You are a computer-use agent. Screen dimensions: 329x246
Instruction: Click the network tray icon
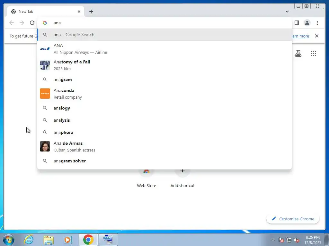289,240
